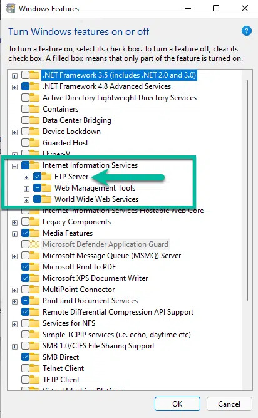Click the Windows Features title bar icon
Image resolution: width=258 pixels, height=418 pixels.
(11, 9)
